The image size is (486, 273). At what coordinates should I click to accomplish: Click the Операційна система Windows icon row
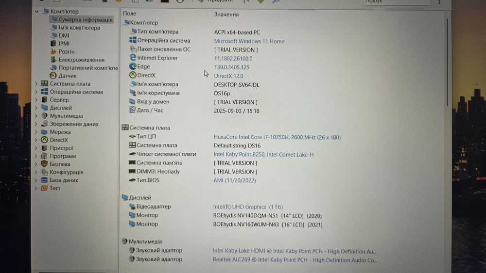[x=133, y=40]
